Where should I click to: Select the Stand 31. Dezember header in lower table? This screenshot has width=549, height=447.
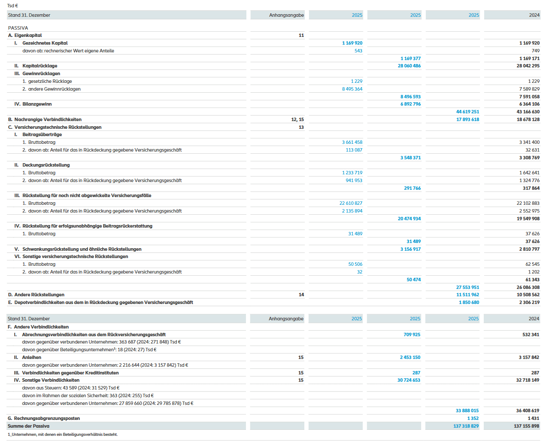29,319
